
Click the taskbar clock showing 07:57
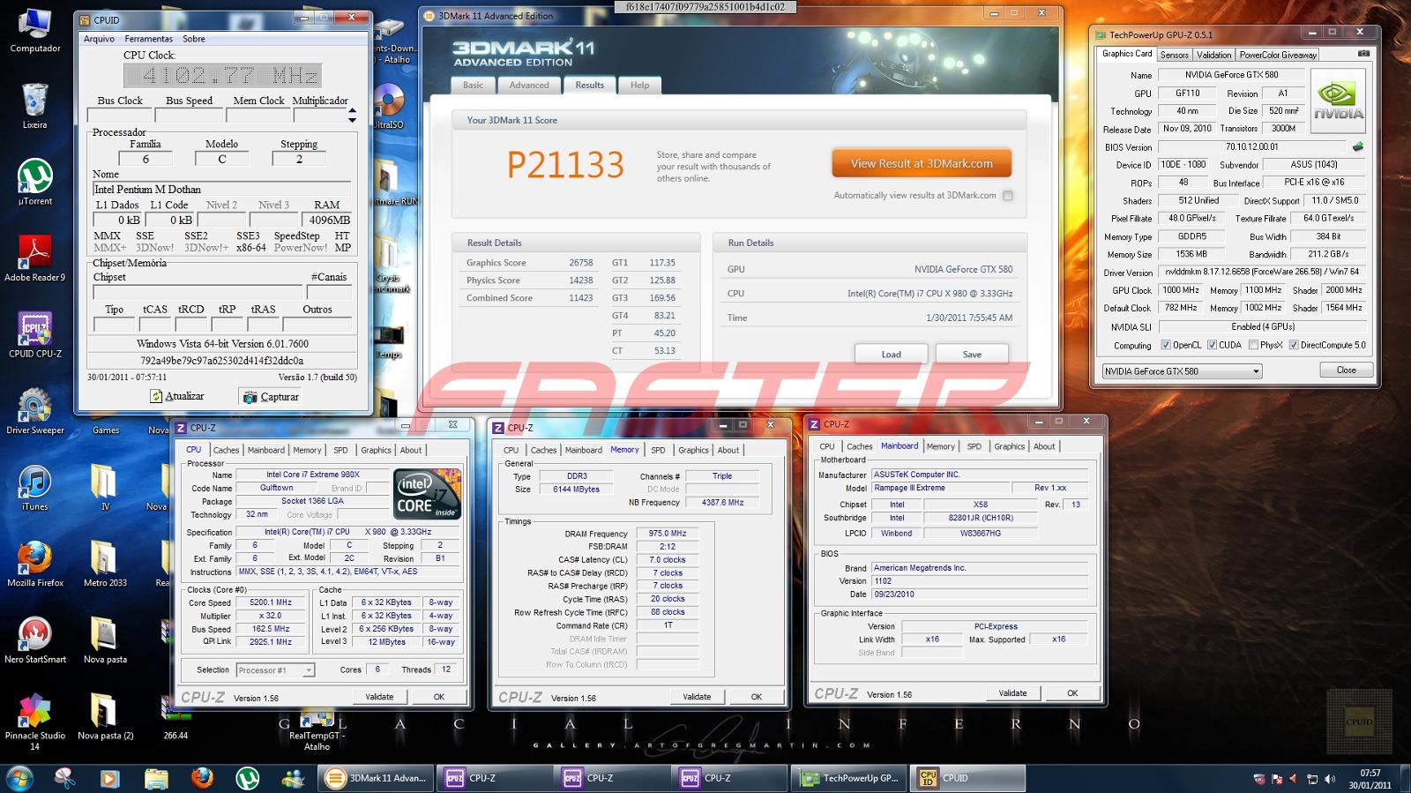point(1370,779)
